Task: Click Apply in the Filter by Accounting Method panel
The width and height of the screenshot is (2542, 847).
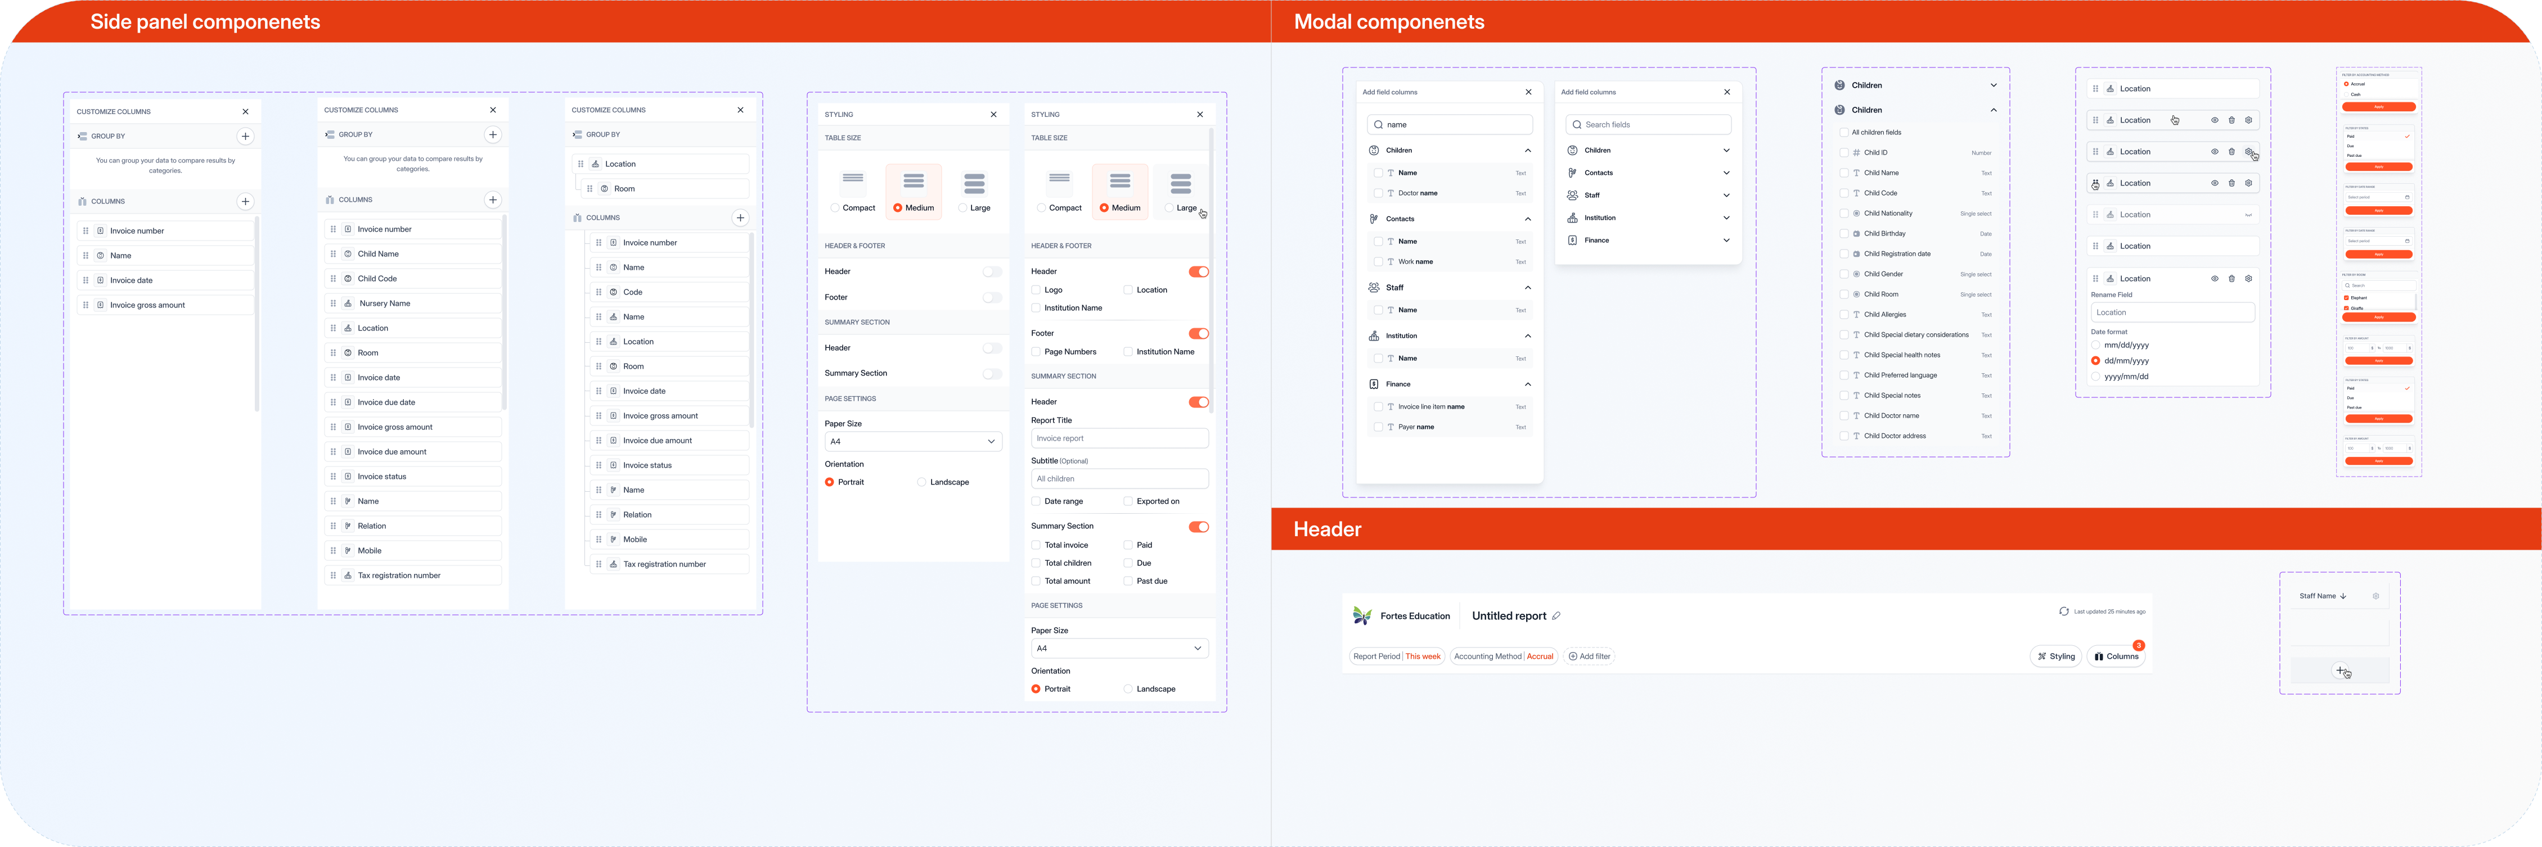Action: tap(2378, 106)
